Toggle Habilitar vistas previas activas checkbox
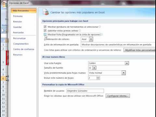Viewport: 156px width, 117px height. point(45,31)
